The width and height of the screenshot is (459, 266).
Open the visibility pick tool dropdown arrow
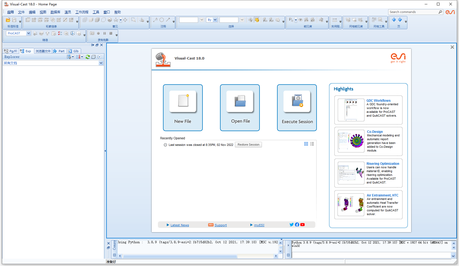[296, 20]
